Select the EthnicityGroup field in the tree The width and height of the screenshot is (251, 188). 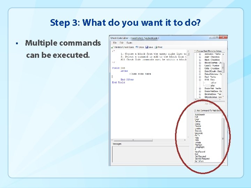213,97
